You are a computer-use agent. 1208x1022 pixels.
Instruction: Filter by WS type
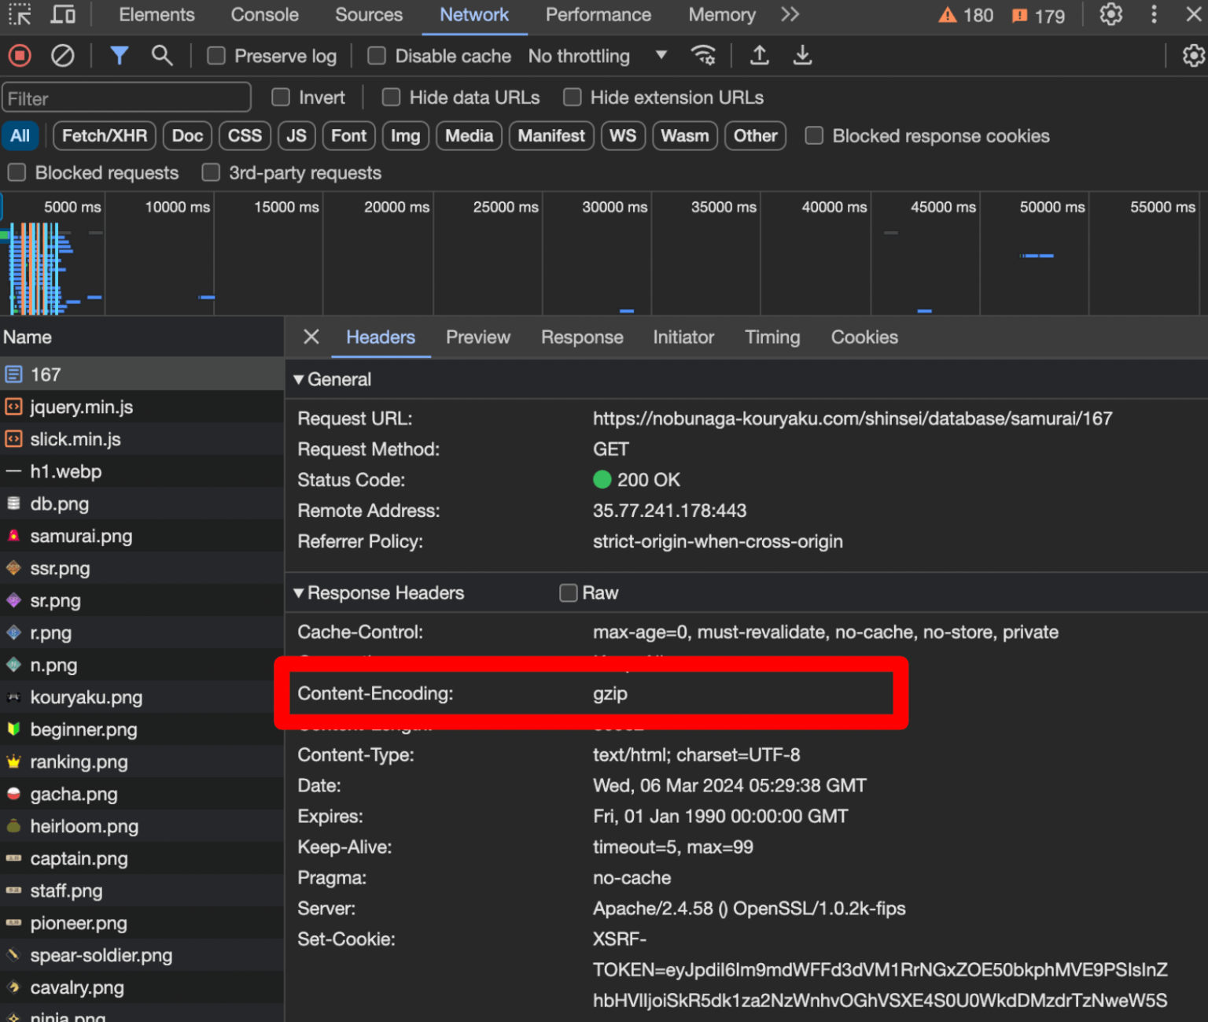tap(623, 135)
